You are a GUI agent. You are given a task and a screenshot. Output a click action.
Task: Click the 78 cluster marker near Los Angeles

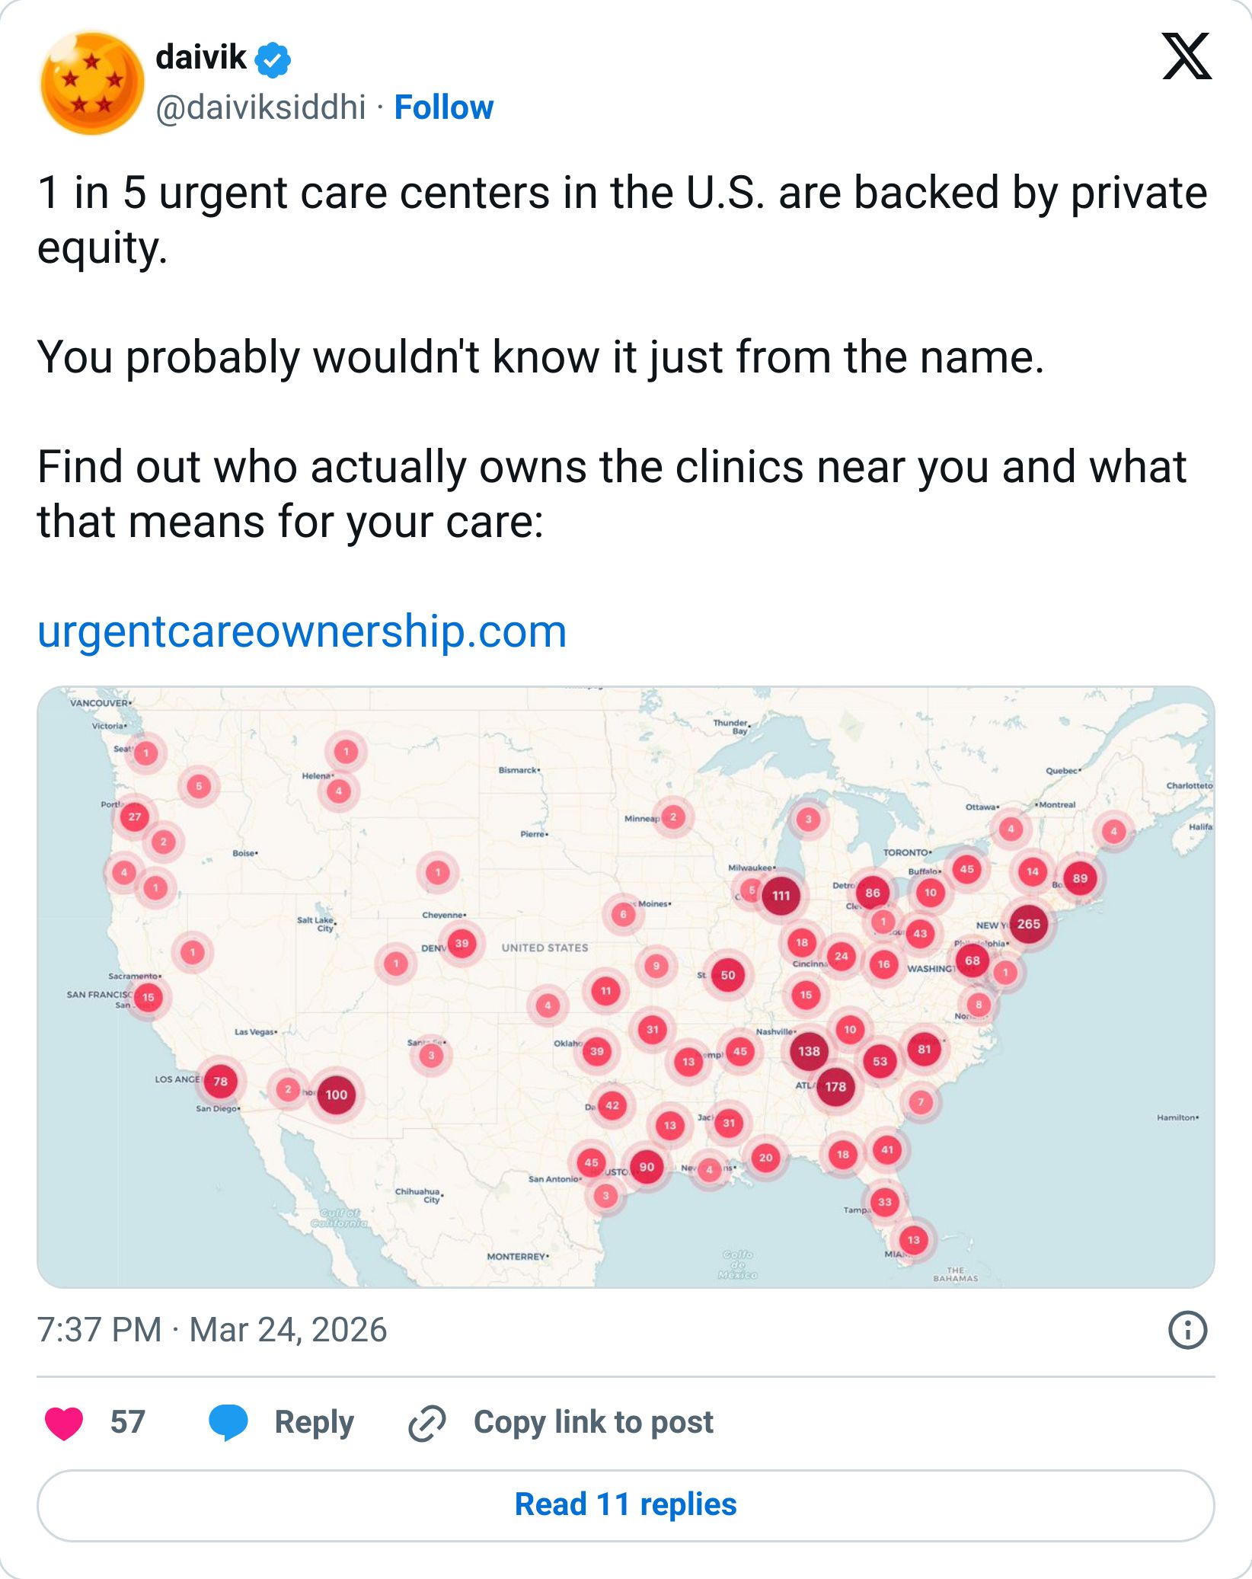pyautogui.click(x=220, y=1082)
